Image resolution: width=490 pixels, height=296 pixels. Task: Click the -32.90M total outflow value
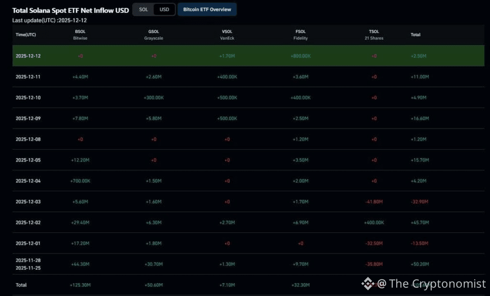[x=420, y=202]
